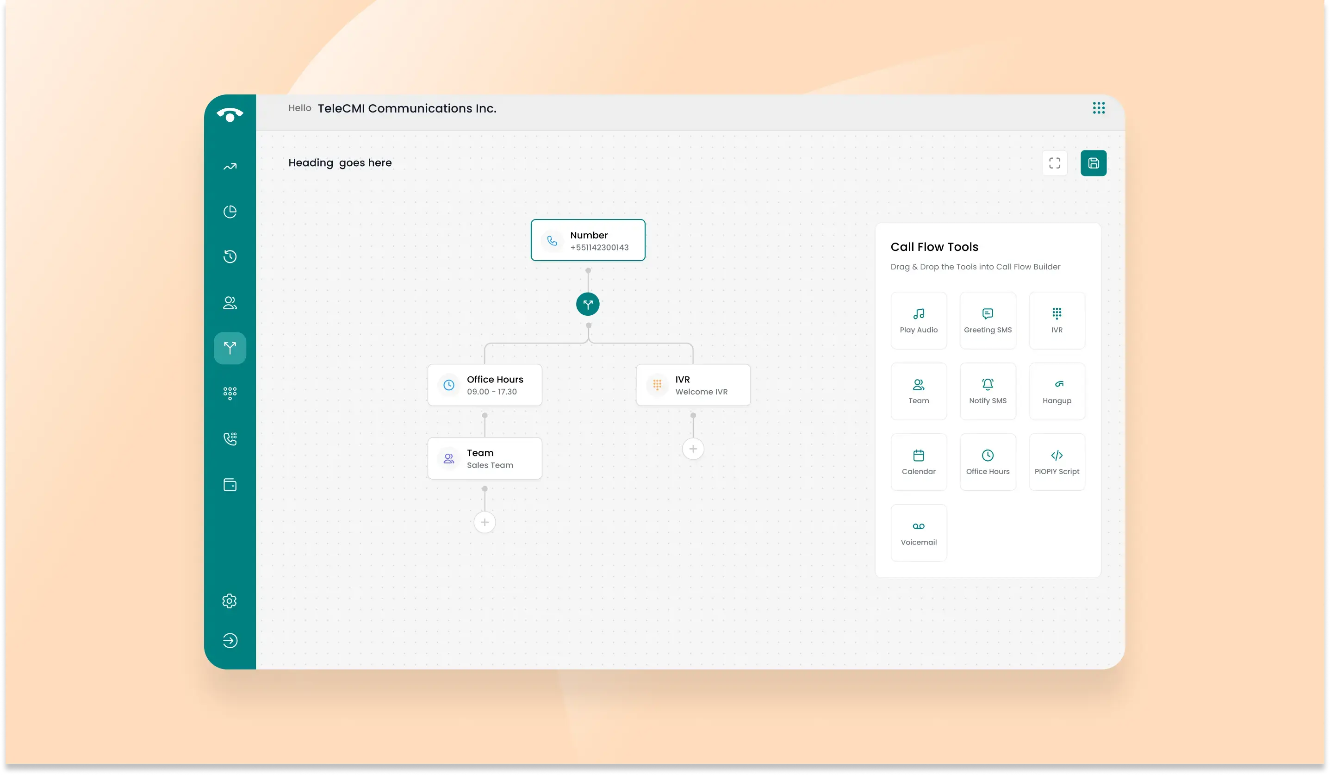
Task: Save the call flow with the save button
Action: pyautogui.click(x=1094, y=163)
